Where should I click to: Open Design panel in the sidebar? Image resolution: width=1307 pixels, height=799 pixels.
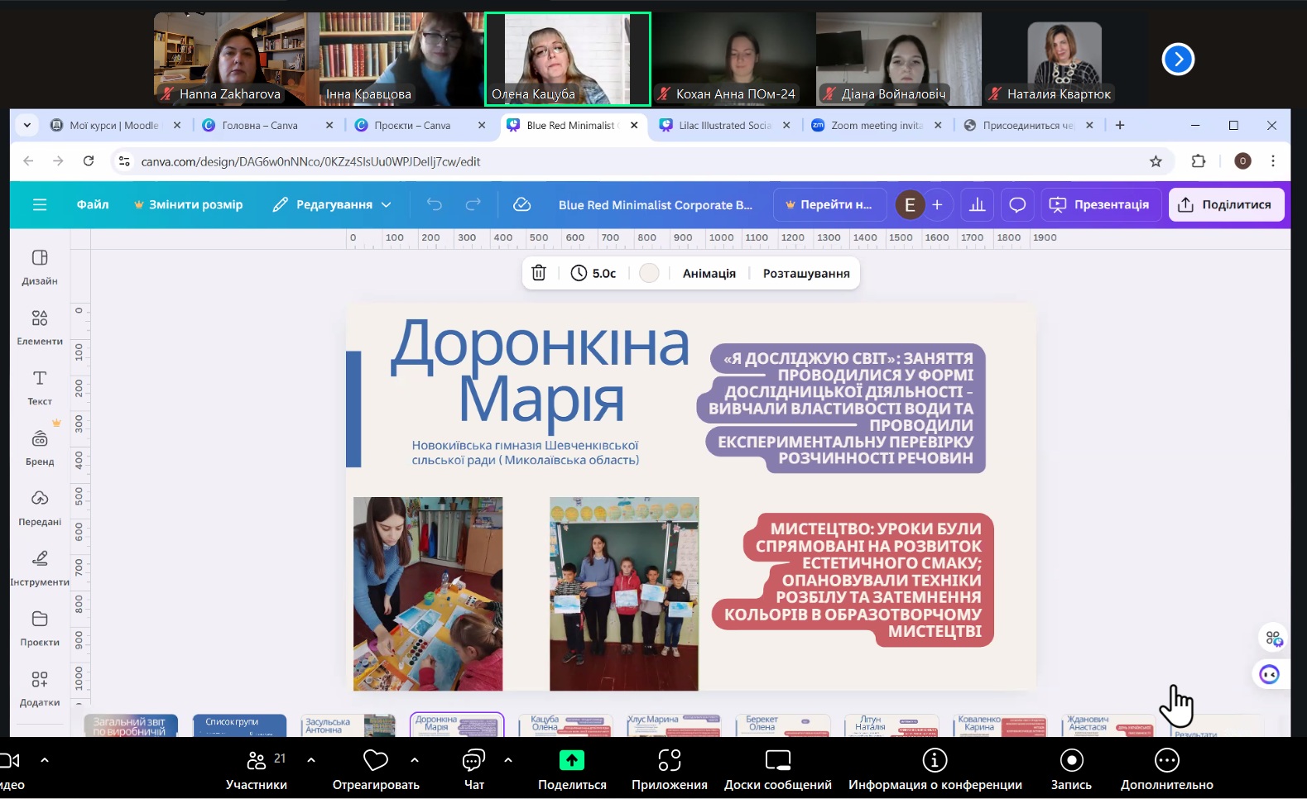40,266
